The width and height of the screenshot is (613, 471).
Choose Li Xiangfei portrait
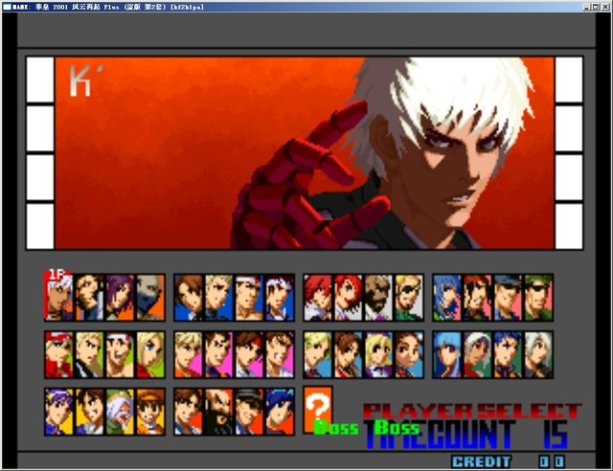coord(409,354)
